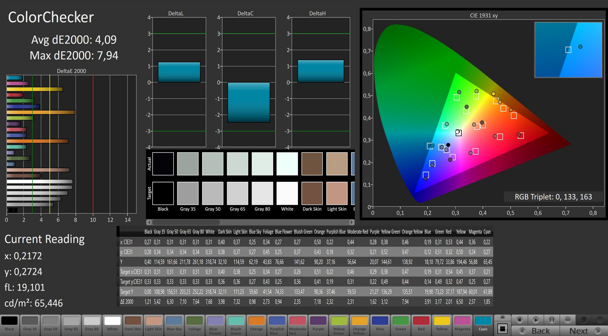
Task: Select the Blue patch button
Action: [x=380, y=325]
